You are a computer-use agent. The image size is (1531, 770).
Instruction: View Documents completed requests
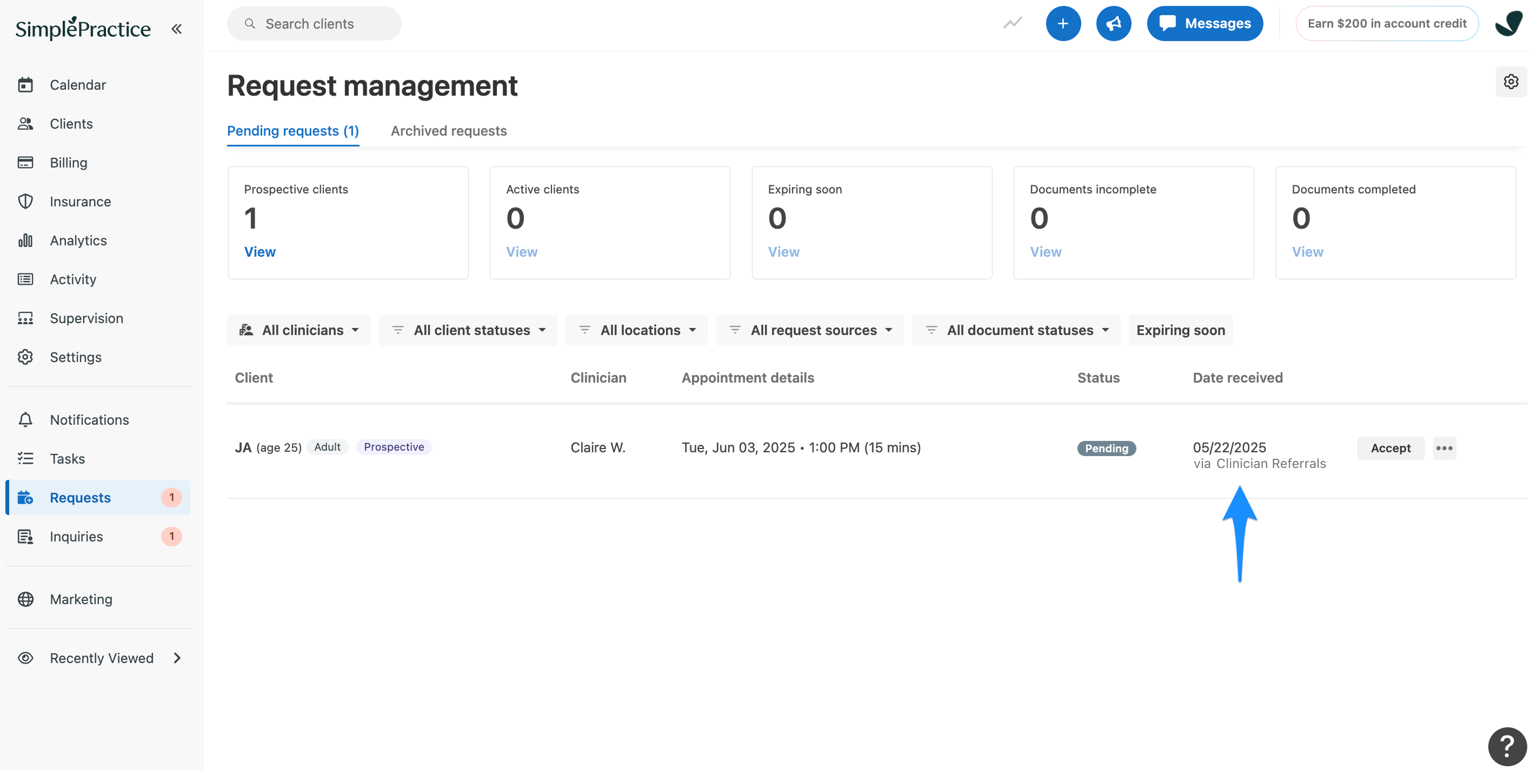[1308, 252]
